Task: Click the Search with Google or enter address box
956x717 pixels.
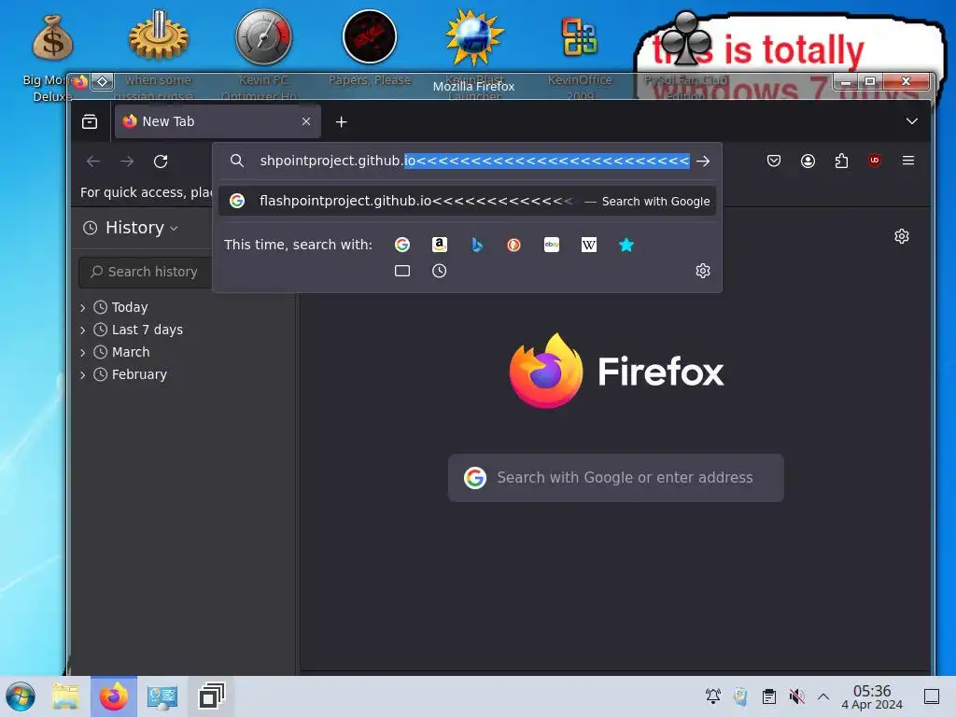Action: (616, 477)
